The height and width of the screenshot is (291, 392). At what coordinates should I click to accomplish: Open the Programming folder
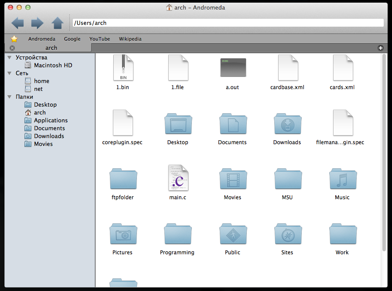pyautogui.click(x=178, y=234)
